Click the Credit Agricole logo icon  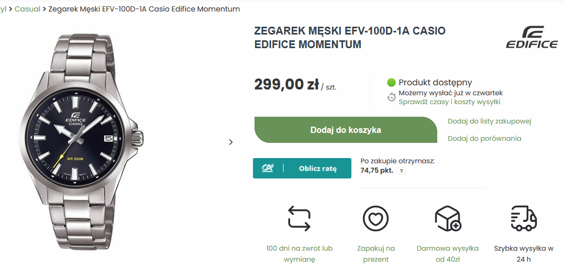[x=268, y=168]
